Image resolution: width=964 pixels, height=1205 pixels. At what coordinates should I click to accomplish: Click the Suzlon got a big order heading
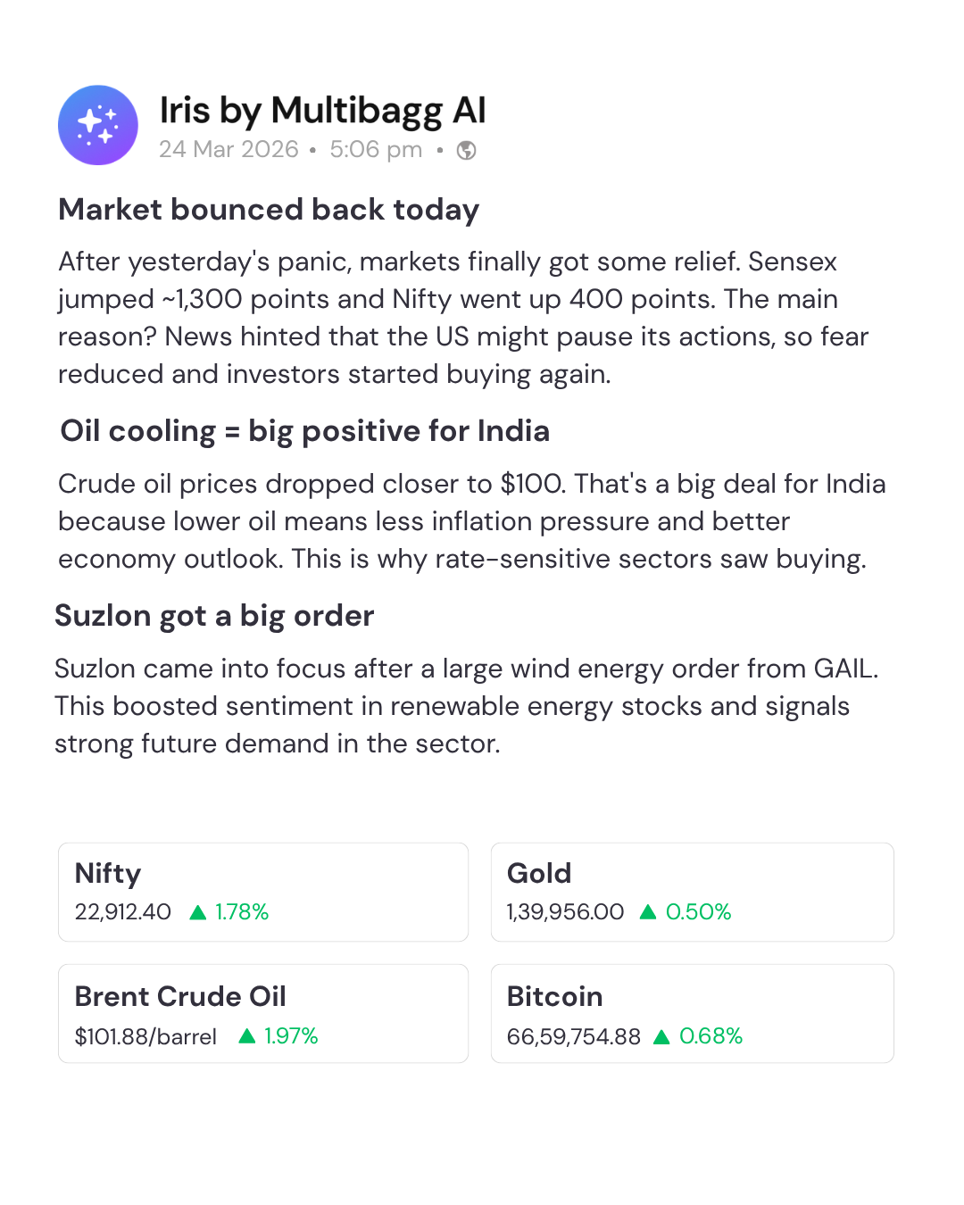pos(214,616)
